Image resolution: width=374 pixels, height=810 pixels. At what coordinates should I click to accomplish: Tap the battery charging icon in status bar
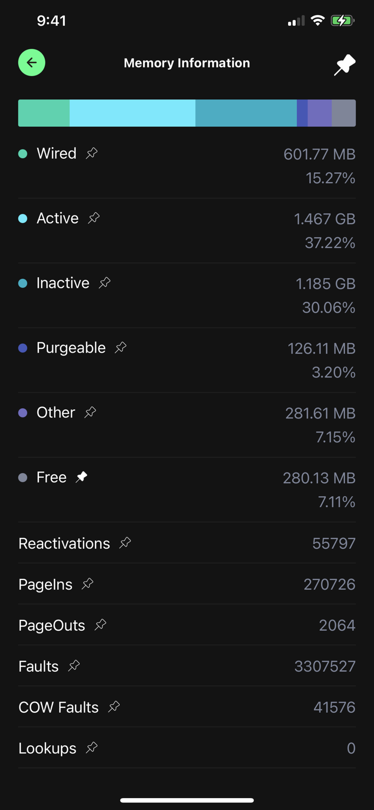[342, 21]
